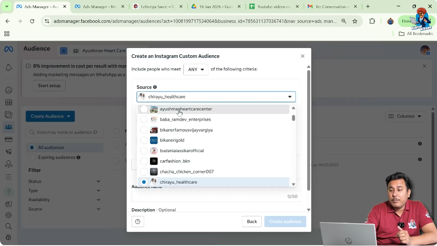Image resolution: width=437 pixels, height=246 pixels.
Task: Open bug report icon in sidebar
Action: pos(9,237)
